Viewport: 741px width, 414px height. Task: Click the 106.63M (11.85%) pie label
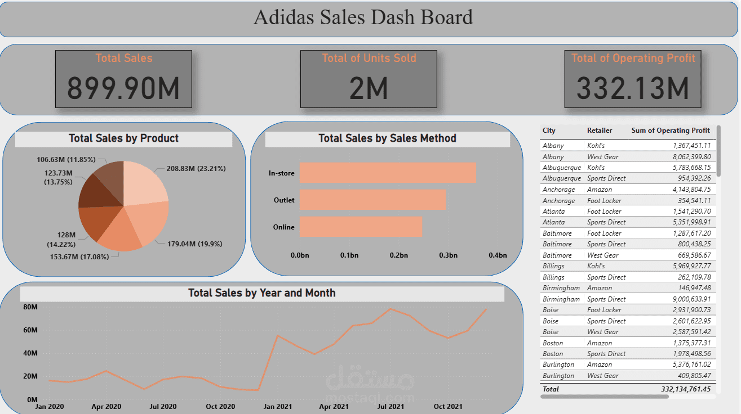click(x=66, y=159)
